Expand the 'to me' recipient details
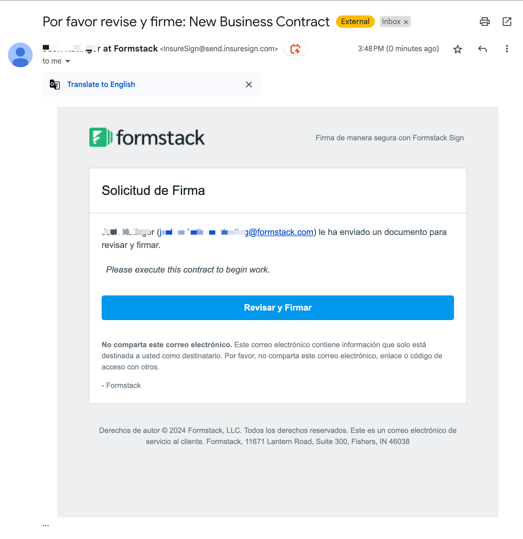The image size is (523, 539). (x=68, y=61)
